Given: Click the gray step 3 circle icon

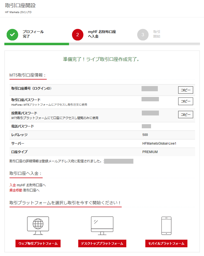Looking at the screenshot, I should coord(143,35).
